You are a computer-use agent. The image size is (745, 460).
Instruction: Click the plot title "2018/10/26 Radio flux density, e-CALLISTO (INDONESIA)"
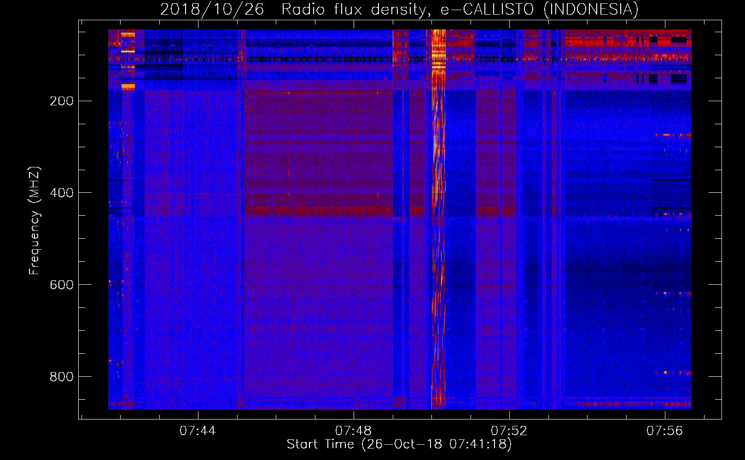(399, 9)
